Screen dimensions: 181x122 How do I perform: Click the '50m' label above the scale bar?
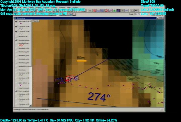81,58
